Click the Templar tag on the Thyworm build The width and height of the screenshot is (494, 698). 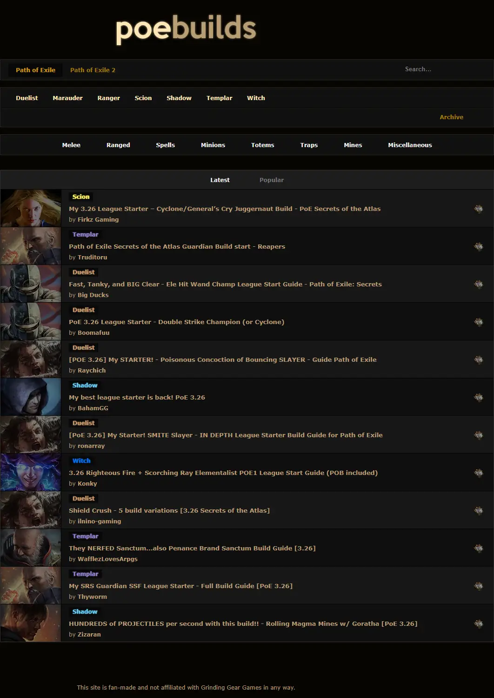[85, 574]
